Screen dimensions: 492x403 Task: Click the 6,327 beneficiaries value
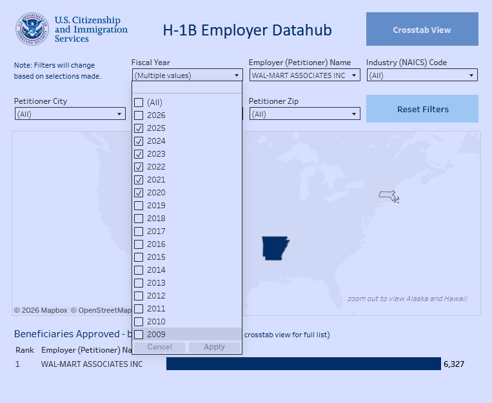[x=454, y=364]
